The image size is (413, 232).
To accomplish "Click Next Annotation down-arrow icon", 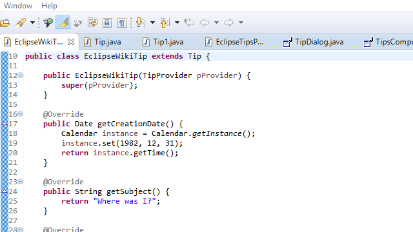I will (x=141, y=23).
